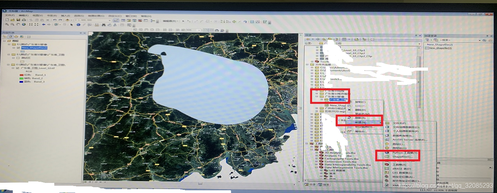The height and width of the screenshot is (193, 497).
Task: Open the 插入(I) menu
Action: coord(66,15)
